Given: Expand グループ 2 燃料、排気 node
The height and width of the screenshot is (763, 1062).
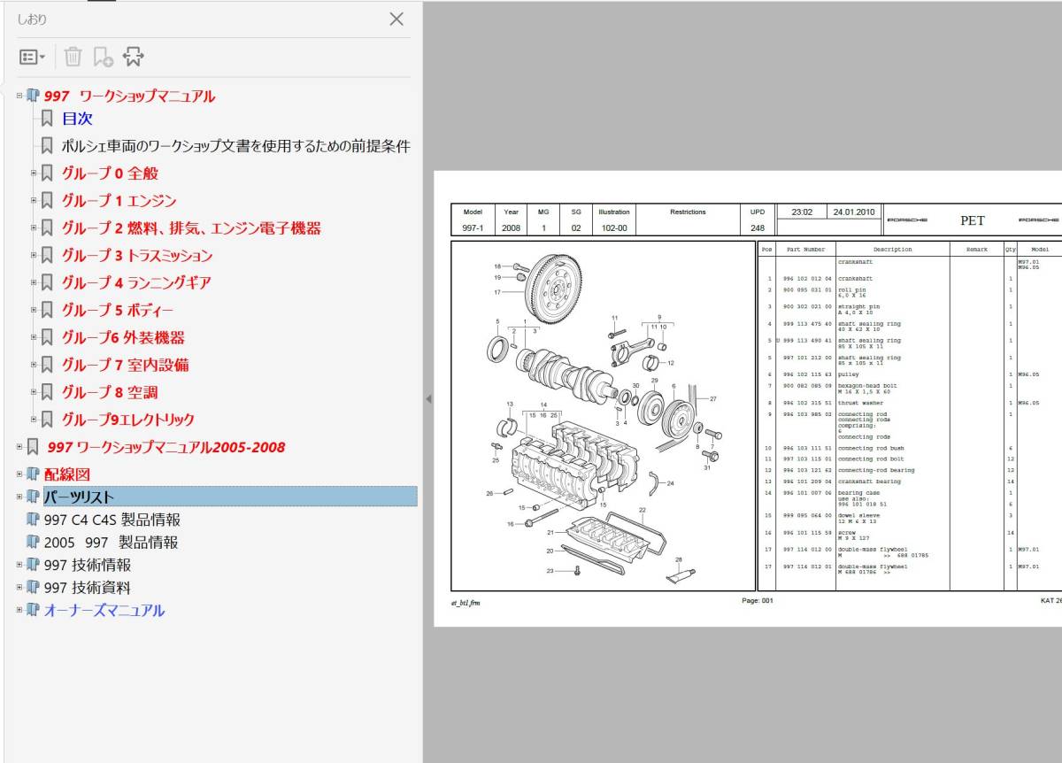Looking at the screenshot, I should point(35,228).
